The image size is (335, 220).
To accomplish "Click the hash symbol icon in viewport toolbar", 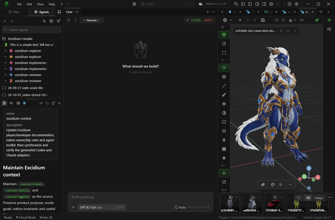I will (224, 158).
